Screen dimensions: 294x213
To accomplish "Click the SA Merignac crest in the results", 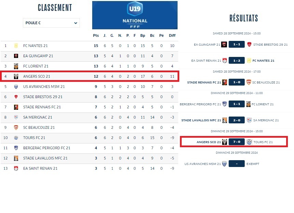I will (x=249, y=120).
